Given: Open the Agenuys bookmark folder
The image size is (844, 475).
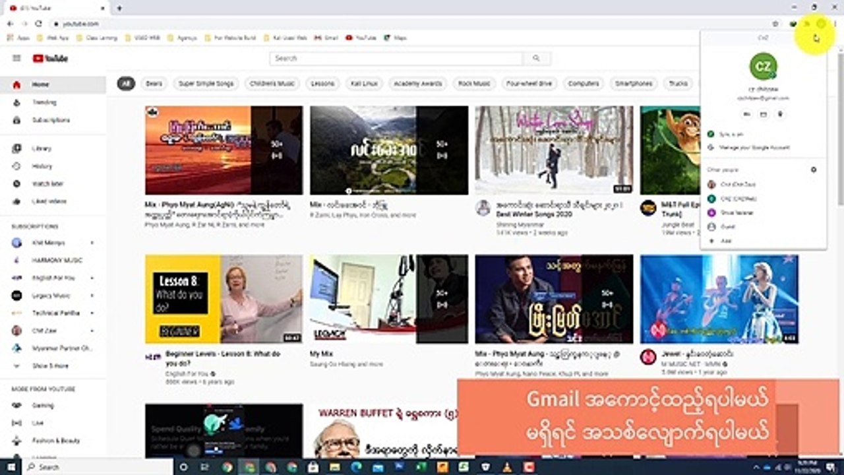Looking at the screenshot, I should pos(182,38).
